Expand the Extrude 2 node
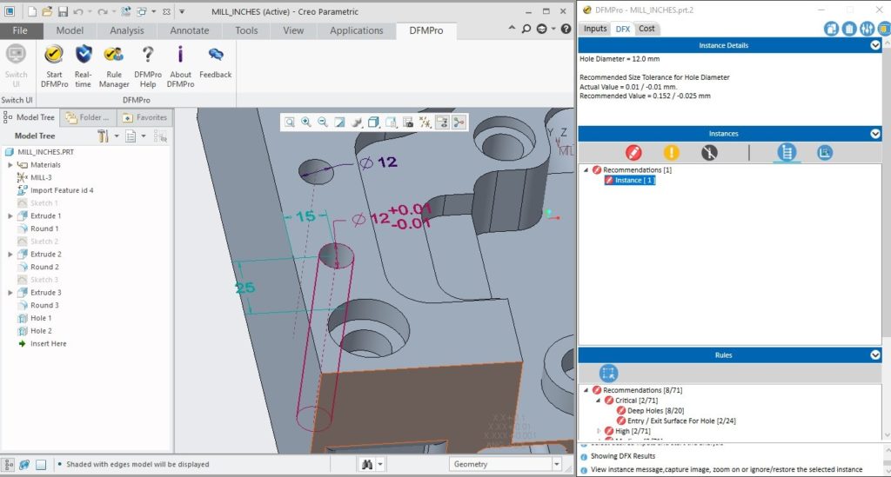The image size is (891, 477). pos(10,255)
